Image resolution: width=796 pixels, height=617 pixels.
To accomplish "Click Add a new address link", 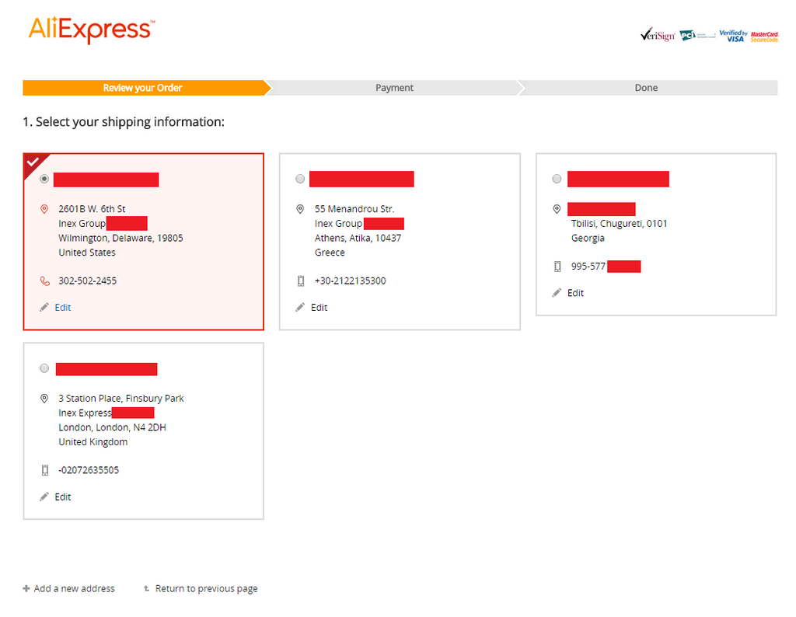I will [x=74, y=588].
